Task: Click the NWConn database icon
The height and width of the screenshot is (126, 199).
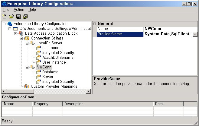Action: [x=33, y=67]
